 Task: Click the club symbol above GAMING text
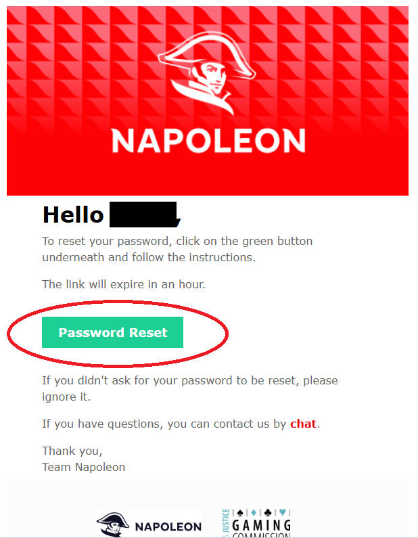(x=269, y=513)
